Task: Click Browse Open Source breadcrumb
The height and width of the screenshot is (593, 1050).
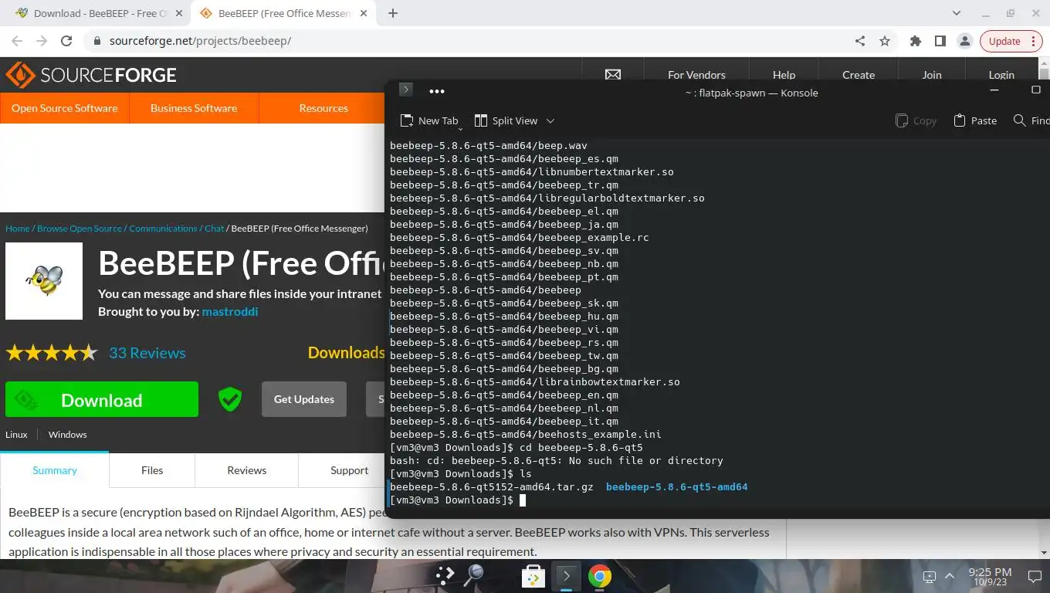Action: pyautogui.click(x=80, y=229)
